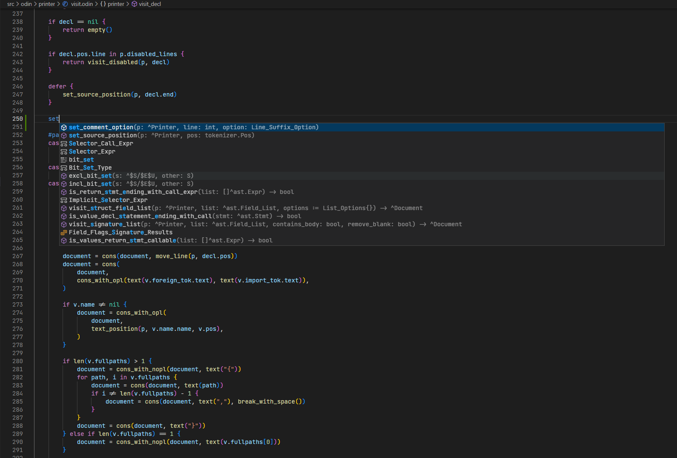
Task: Pick the Implicit_Selector_Expr suggestion
Action: (108, 200)
